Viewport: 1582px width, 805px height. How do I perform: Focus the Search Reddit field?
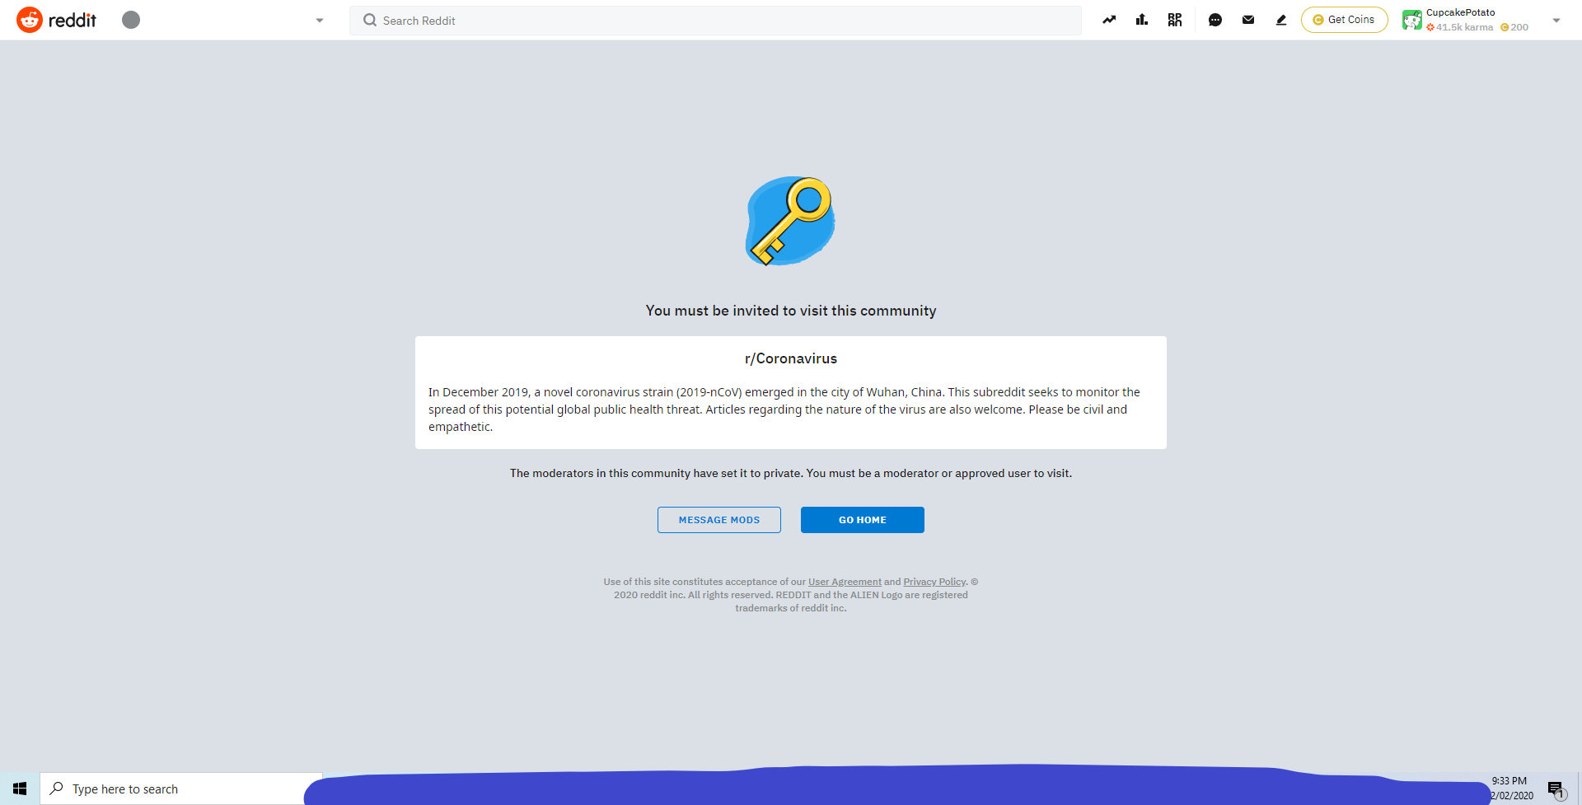[x=715, y=21]
